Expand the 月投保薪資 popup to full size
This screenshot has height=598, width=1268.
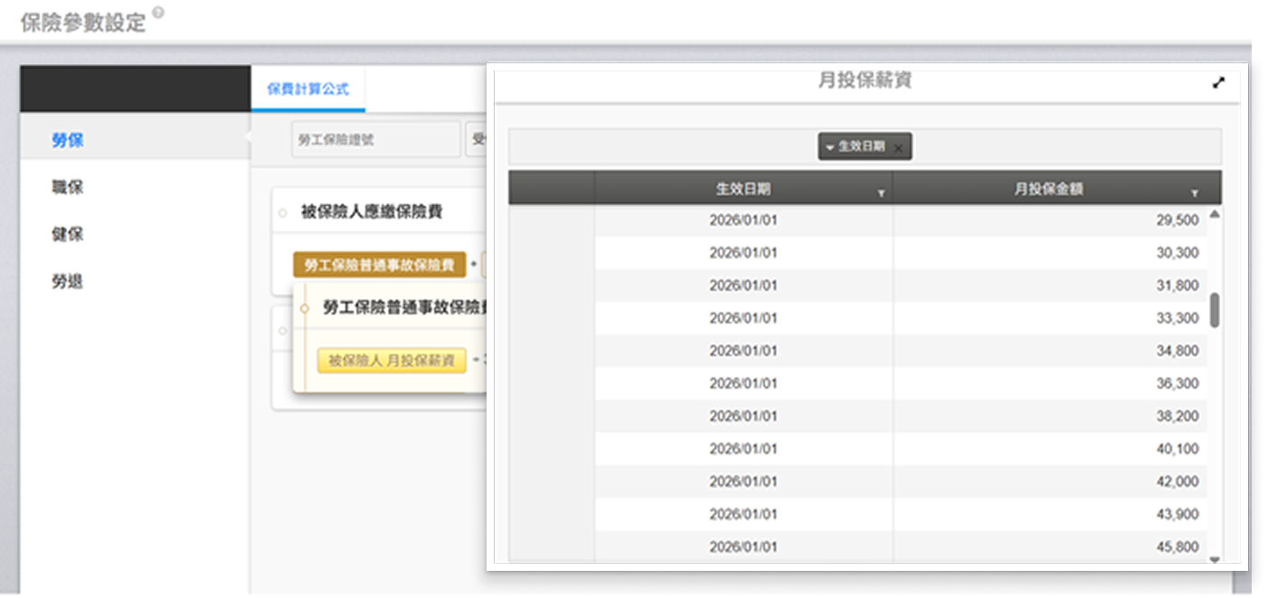[1218, 83]
